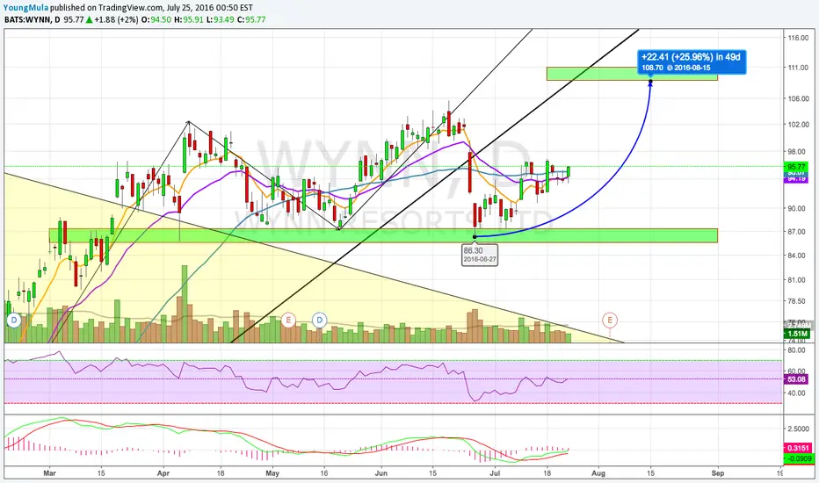Click the 102.00 price axis label
The height and width of the screenshot is (483, 819).
[x=799, y=125]
